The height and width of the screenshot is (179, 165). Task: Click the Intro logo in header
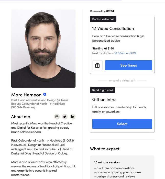pos(110,11)
